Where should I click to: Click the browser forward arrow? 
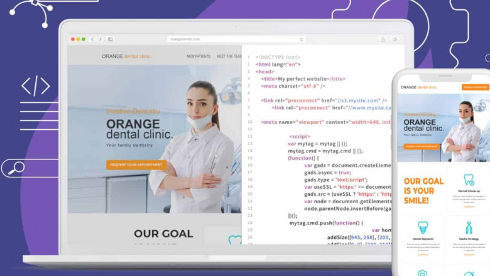tap(100, 39)
